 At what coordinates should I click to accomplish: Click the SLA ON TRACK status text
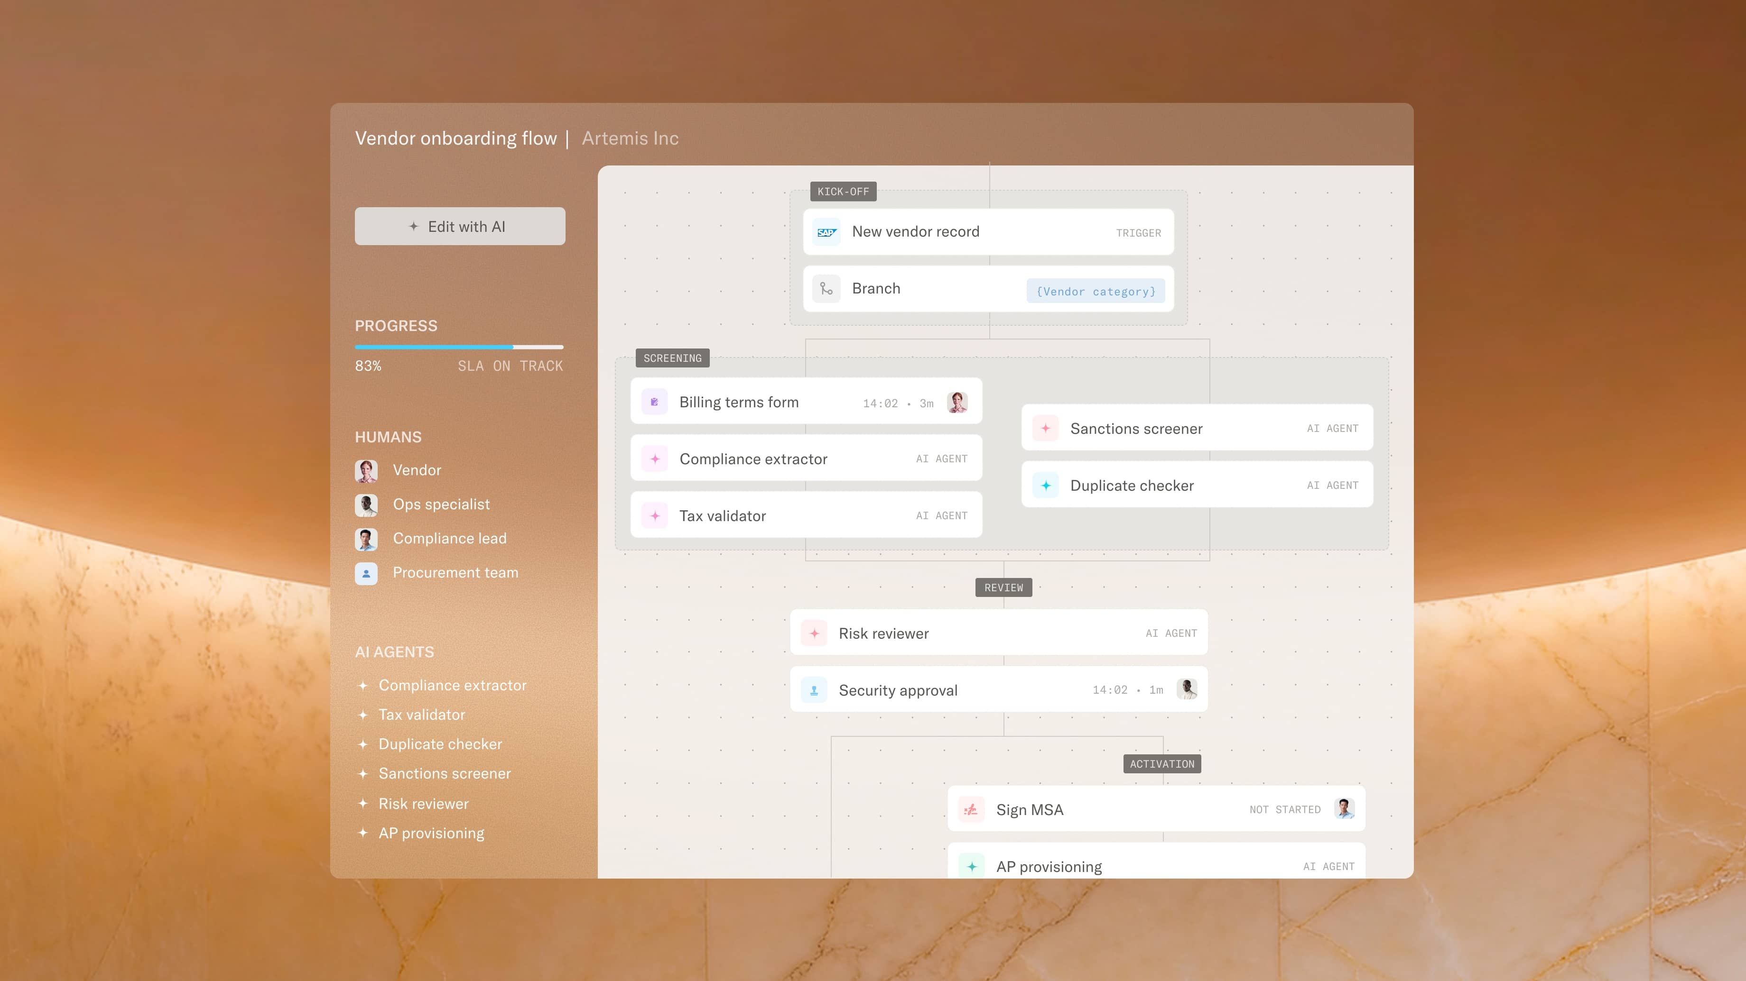[511, 366]
